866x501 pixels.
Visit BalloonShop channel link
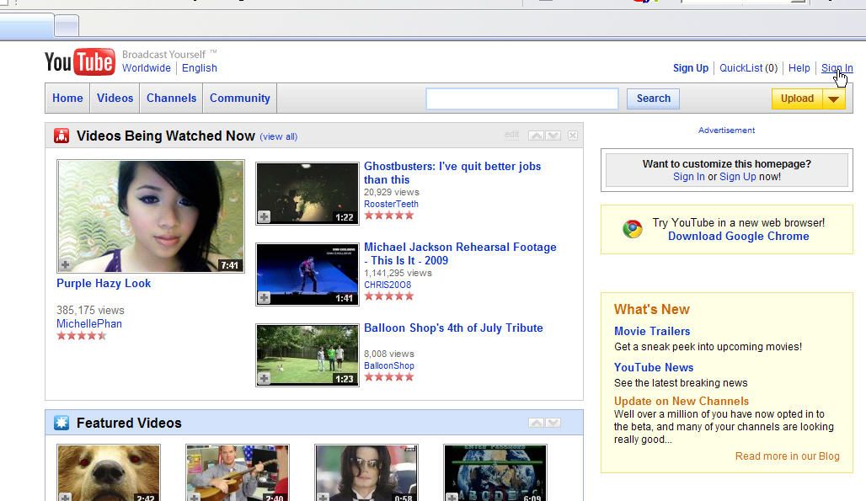pos(389,365)
